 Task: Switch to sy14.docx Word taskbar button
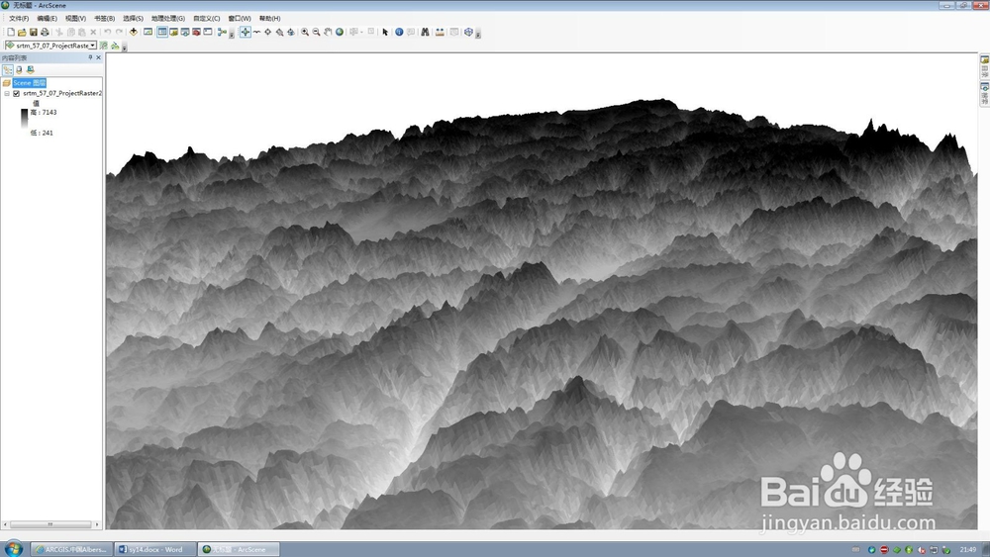[156, 549]
